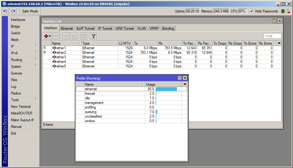Screen dimensions: 293x168
Task: Switch to the IP Tunnel tab
Action: [105, 29]
